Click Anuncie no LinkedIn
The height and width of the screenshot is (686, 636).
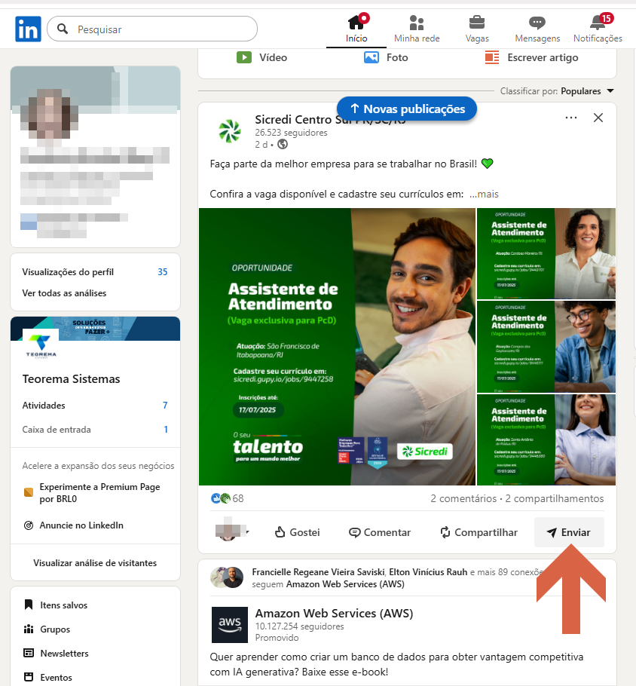(74, 525)
